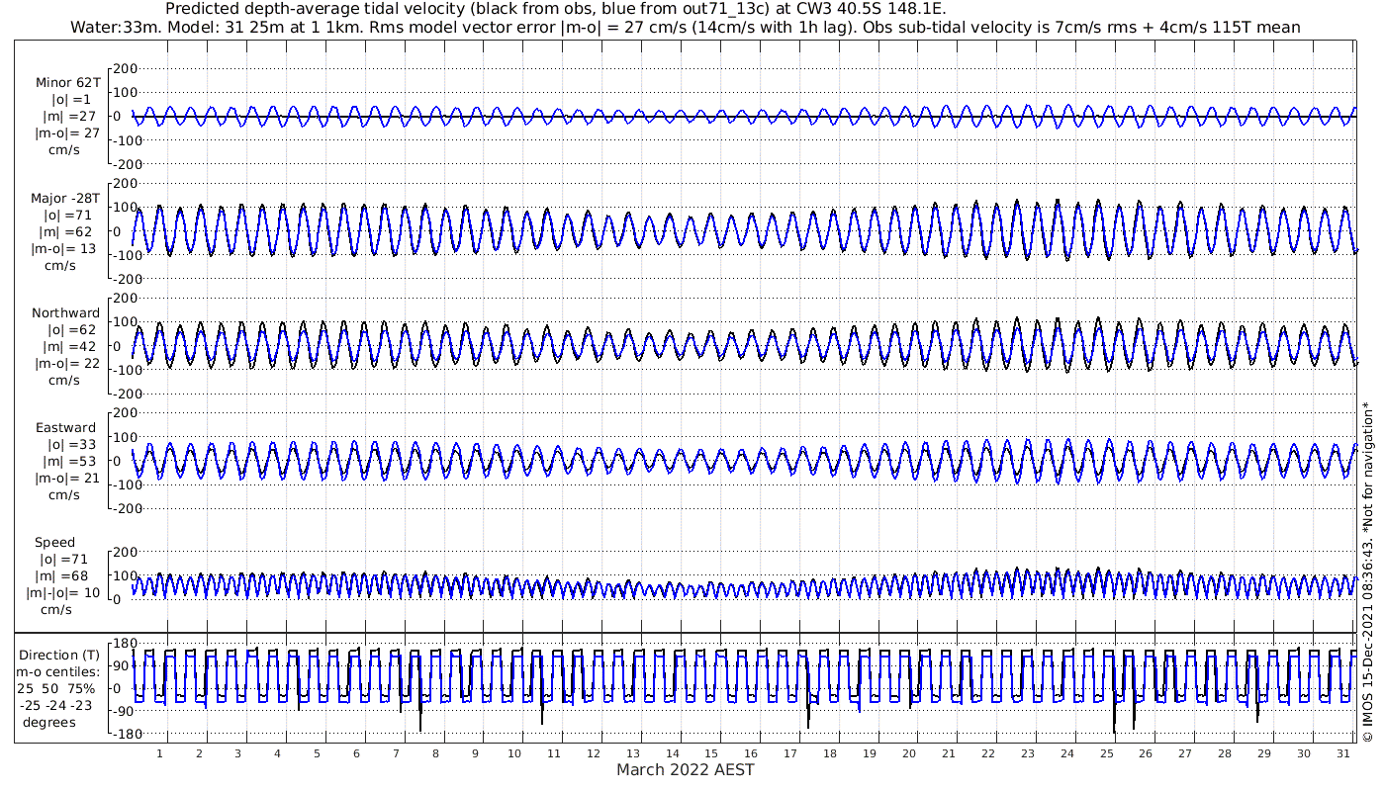Select the 'Water:33m. Model: 31 25m' subtitle line
Screen dimensions: 1385x791
686,27
